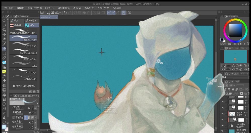Image resolution: width=251 pixels, height=133 pixels.
Task: Click the Open file folder icon
Action: pyautogui.click(x=52, y=13)
